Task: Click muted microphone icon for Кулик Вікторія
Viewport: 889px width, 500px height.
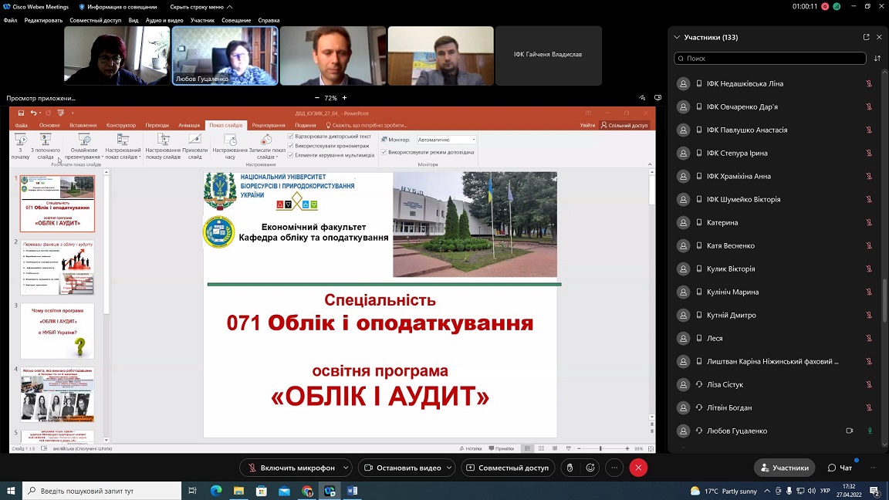Action: 869,269
